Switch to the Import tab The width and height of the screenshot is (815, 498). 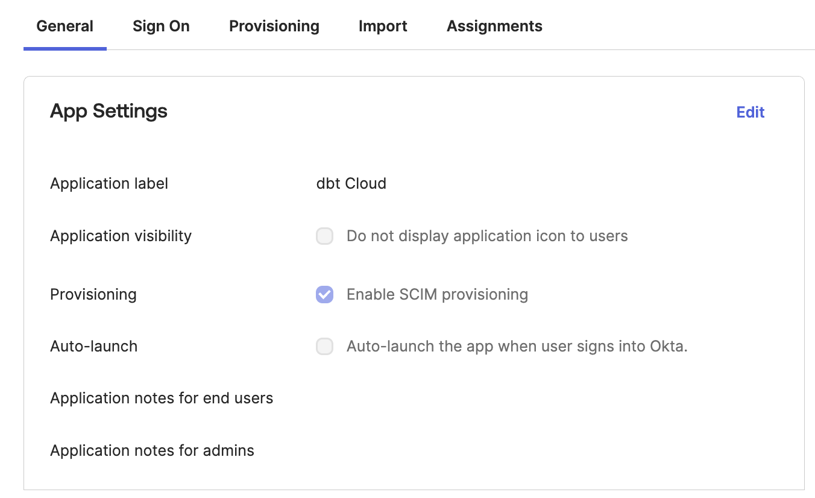click(x=383, y=26)
